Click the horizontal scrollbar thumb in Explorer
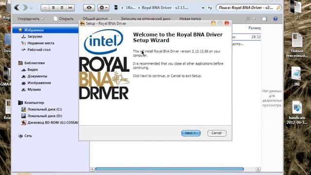311x175 pixels. click(x=170, y=169)
